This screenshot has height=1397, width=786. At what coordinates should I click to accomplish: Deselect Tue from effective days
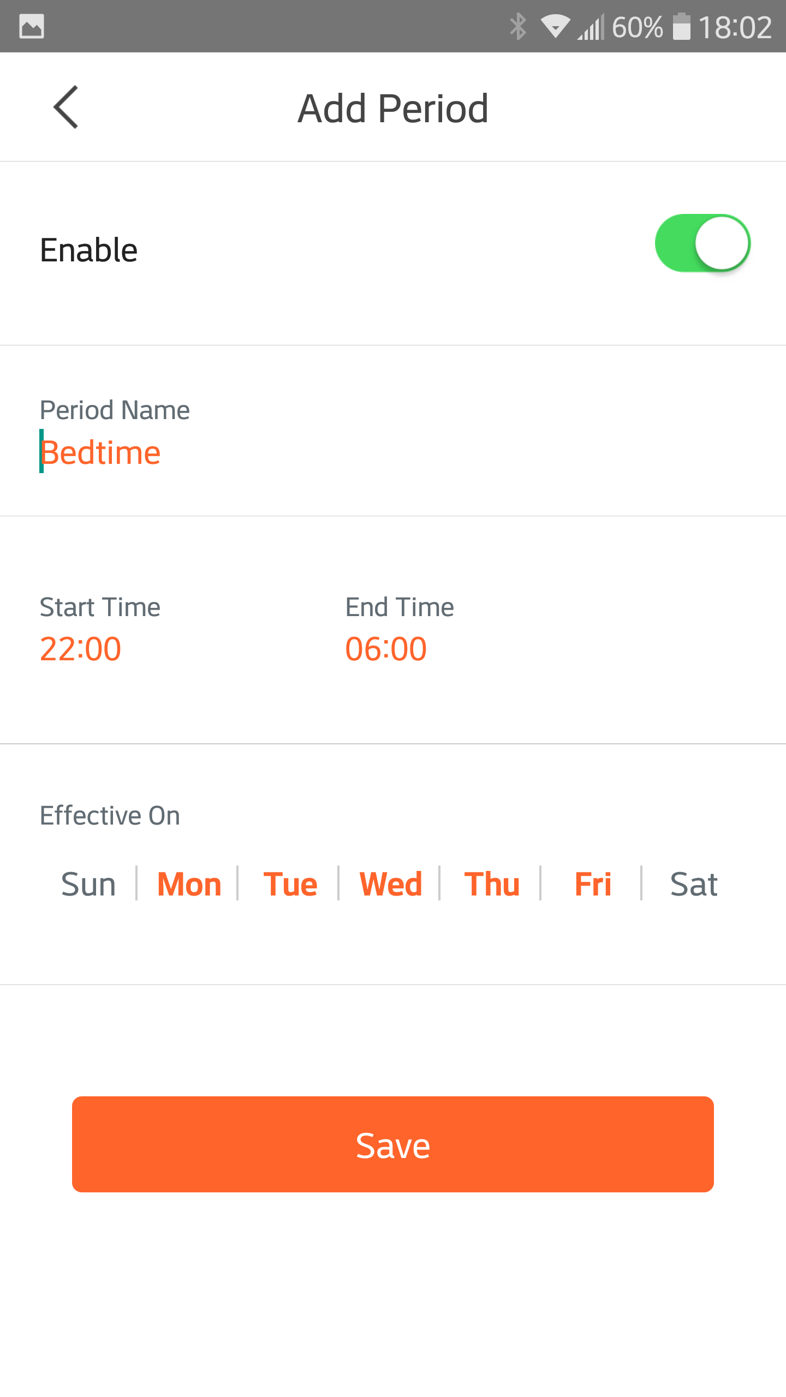(290, 883)
